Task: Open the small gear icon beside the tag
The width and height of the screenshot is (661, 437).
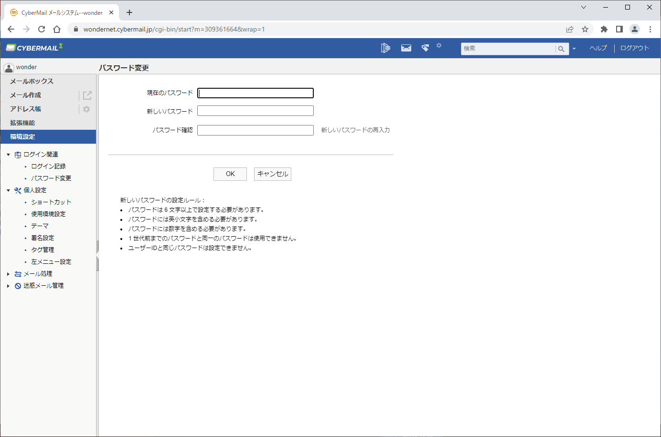Action: point(439,45)
